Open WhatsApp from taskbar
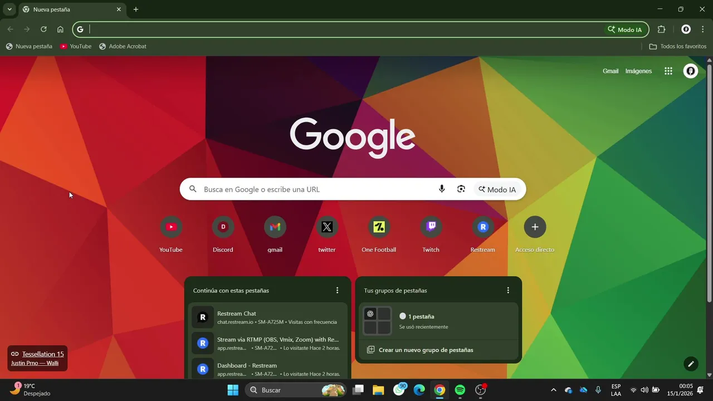This screenshot has height=401, width=713. click(x=399, y=390)
